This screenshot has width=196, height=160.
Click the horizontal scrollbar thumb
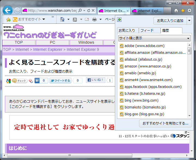tap(70, 155)
